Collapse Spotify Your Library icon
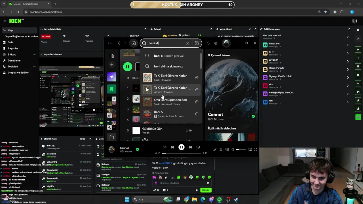Image resolution: width=363 pixels, height=204 pixels. [x=112, y=56]
